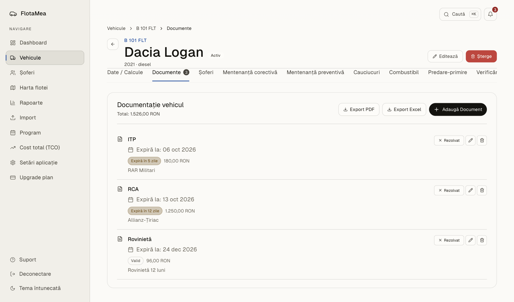514x302 pixels.
Task: Mark ITP document as Rezolvat
Action: (449, 140)
